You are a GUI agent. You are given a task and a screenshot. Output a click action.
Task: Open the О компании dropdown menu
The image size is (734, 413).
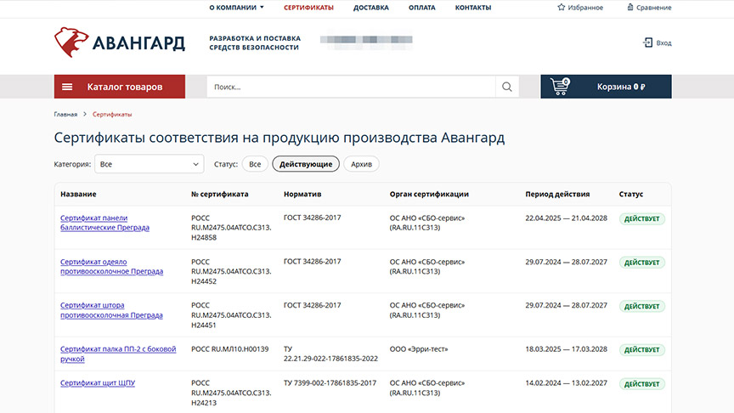coord(237,8)
